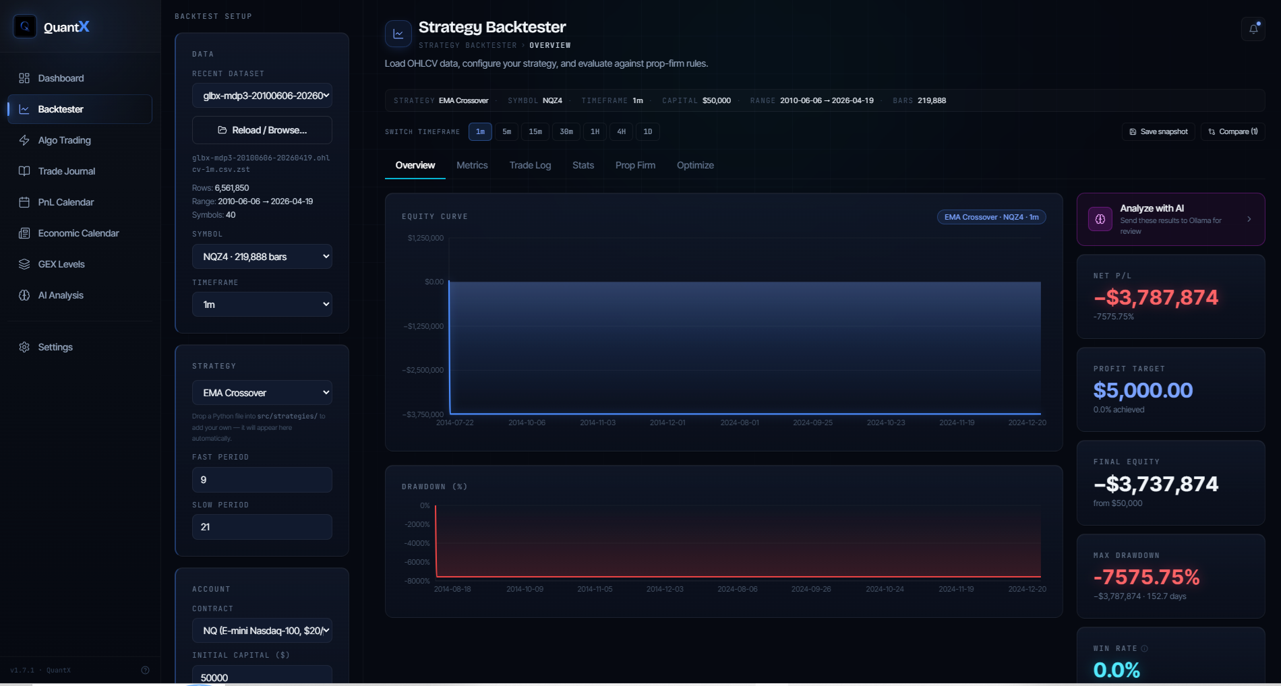This screenshot has height=686, width=1281.
Task: Click the Max Drawdown value -7575.75%
Action: tap(1146, 577)
